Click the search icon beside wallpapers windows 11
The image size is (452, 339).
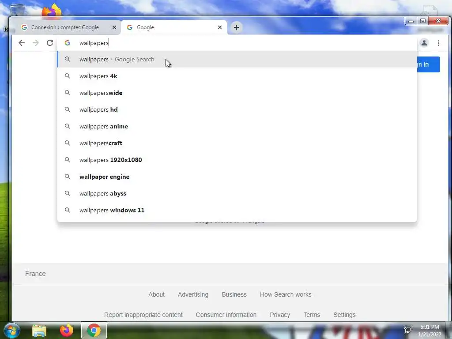click(x=68, y=210)
